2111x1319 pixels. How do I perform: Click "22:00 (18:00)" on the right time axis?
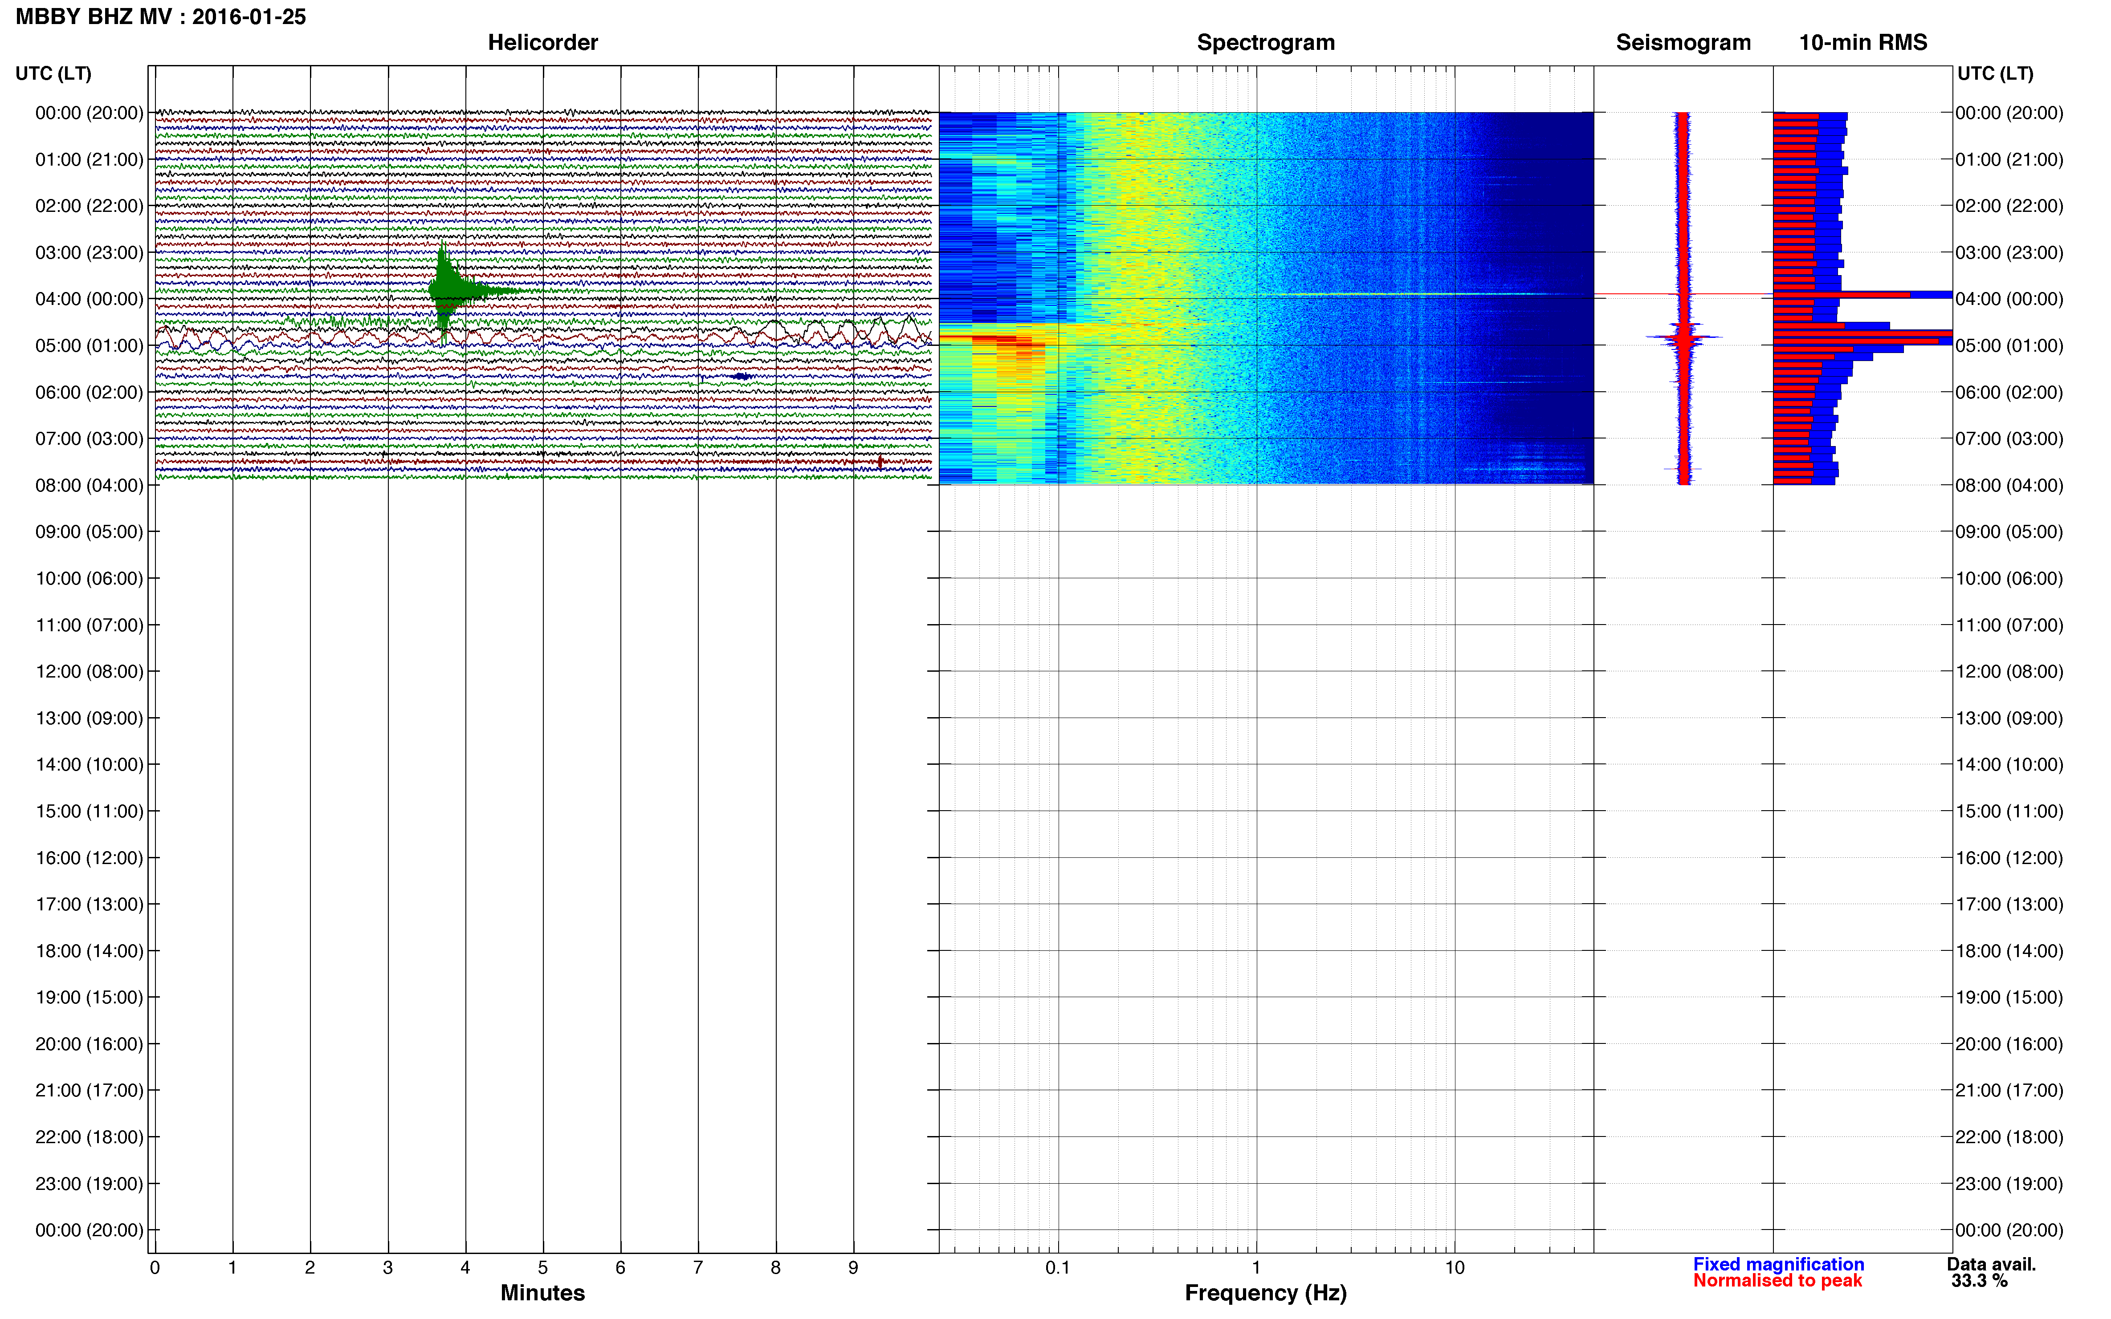(2009, 1136)
